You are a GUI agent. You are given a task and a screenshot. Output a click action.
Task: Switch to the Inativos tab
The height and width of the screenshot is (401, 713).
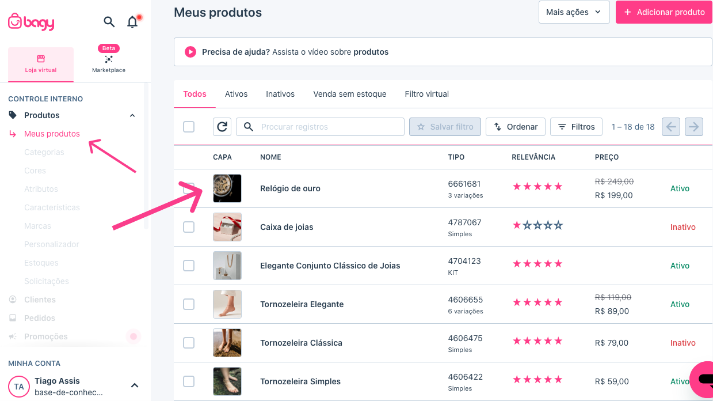280,94
